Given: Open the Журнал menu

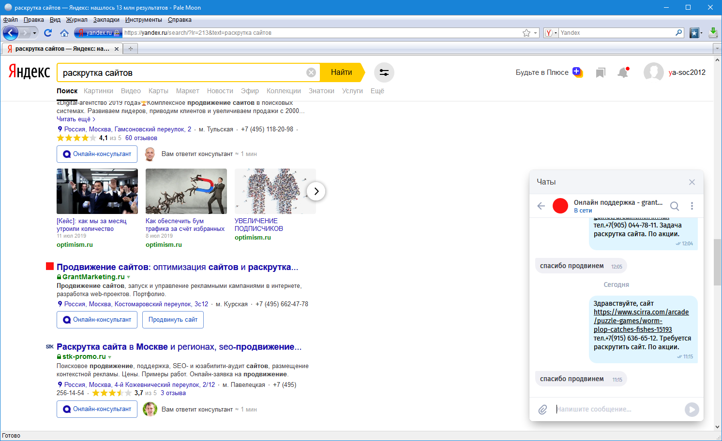Looking at the screenshot, I should point(77,20).
